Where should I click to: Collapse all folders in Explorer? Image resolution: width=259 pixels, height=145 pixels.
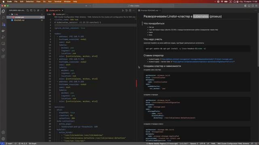pos(38,10)
